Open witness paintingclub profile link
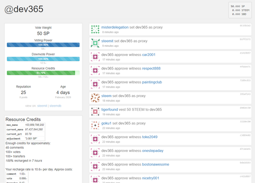255x183 pixels. (x=152, y=82)
